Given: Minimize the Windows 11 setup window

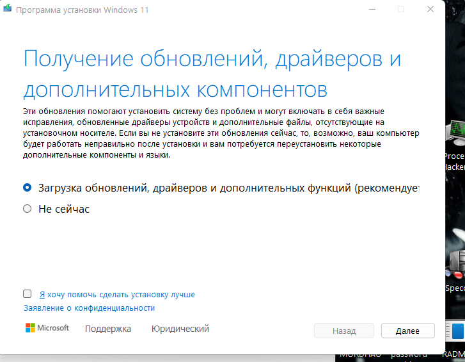Looking at the screenshot, I should pyautogui.click(x=372, y=9).
